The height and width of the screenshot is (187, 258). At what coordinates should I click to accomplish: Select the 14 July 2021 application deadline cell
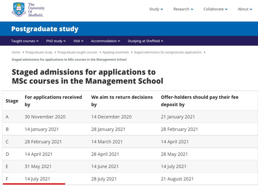point(37,179)
